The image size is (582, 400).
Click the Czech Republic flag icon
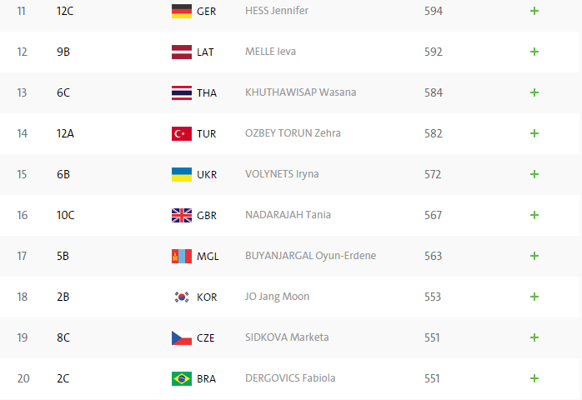coord(182,337)
